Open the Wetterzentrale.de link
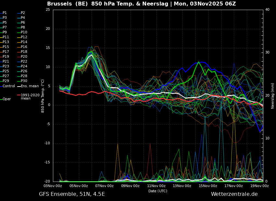This screenshot has height=201, width=276. coord(234,194)
